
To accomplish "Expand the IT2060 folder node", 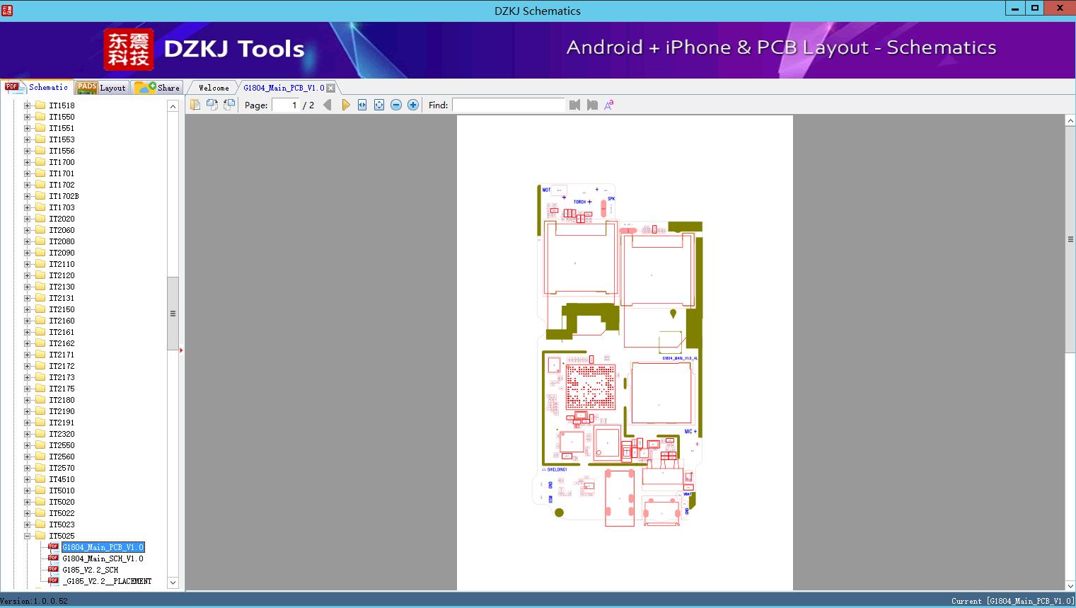I will click(x=27, y=230).
